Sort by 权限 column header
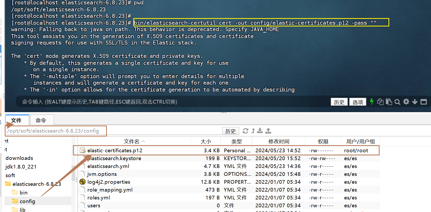This screenshot has height=212, width=431. pos(323,142)
